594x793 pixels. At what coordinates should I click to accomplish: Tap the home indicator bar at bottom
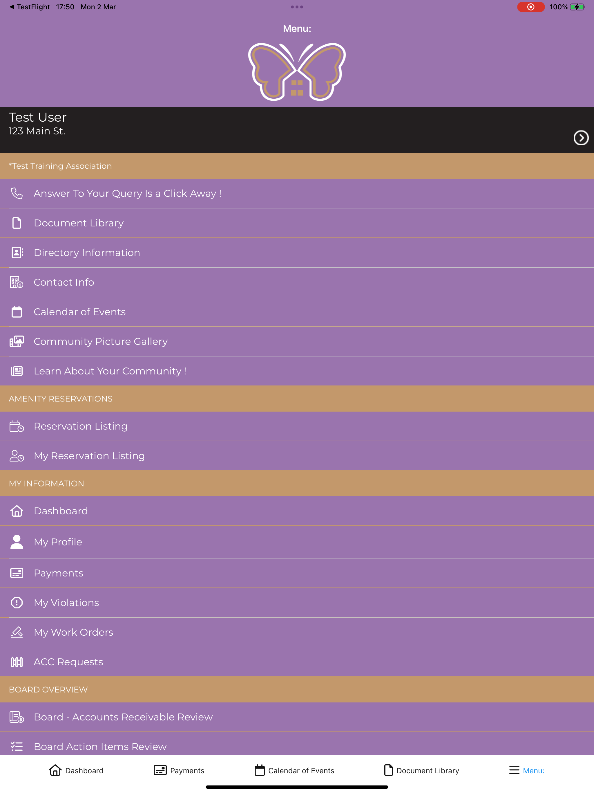(x=297, y=787)
